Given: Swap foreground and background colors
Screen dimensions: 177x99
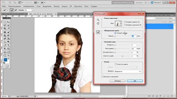Looking at the screenshot, I should [9, 59].
